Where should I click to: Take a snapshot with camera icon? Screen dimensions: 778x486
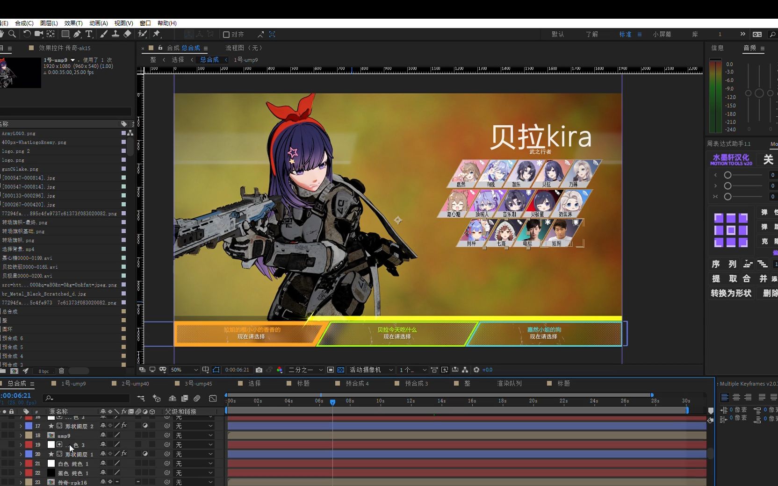(259, 370)
